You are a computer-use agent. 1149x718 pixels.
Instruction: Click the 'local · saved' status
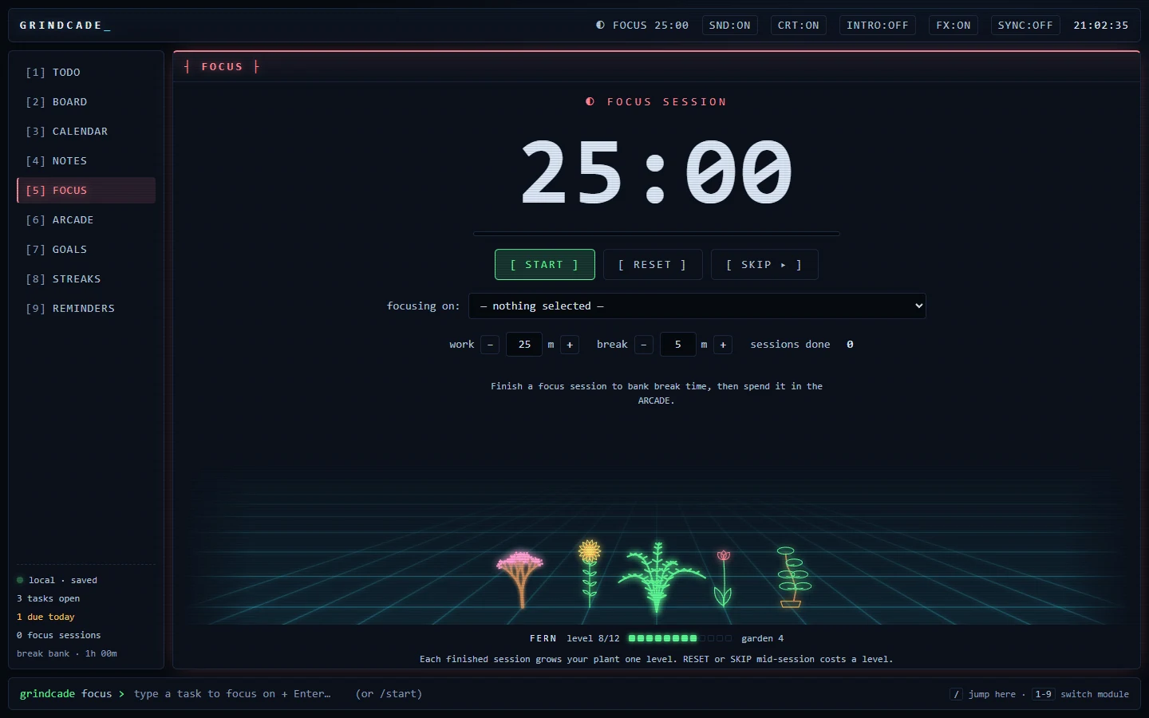57,580
